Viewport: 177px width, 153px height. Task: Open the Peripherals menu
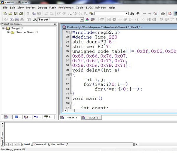click(x=66, y=7)
